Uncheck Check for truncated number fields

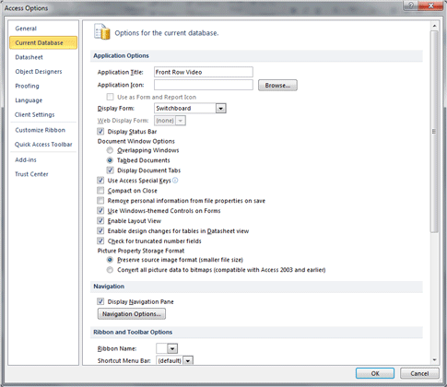click(100, 240)
